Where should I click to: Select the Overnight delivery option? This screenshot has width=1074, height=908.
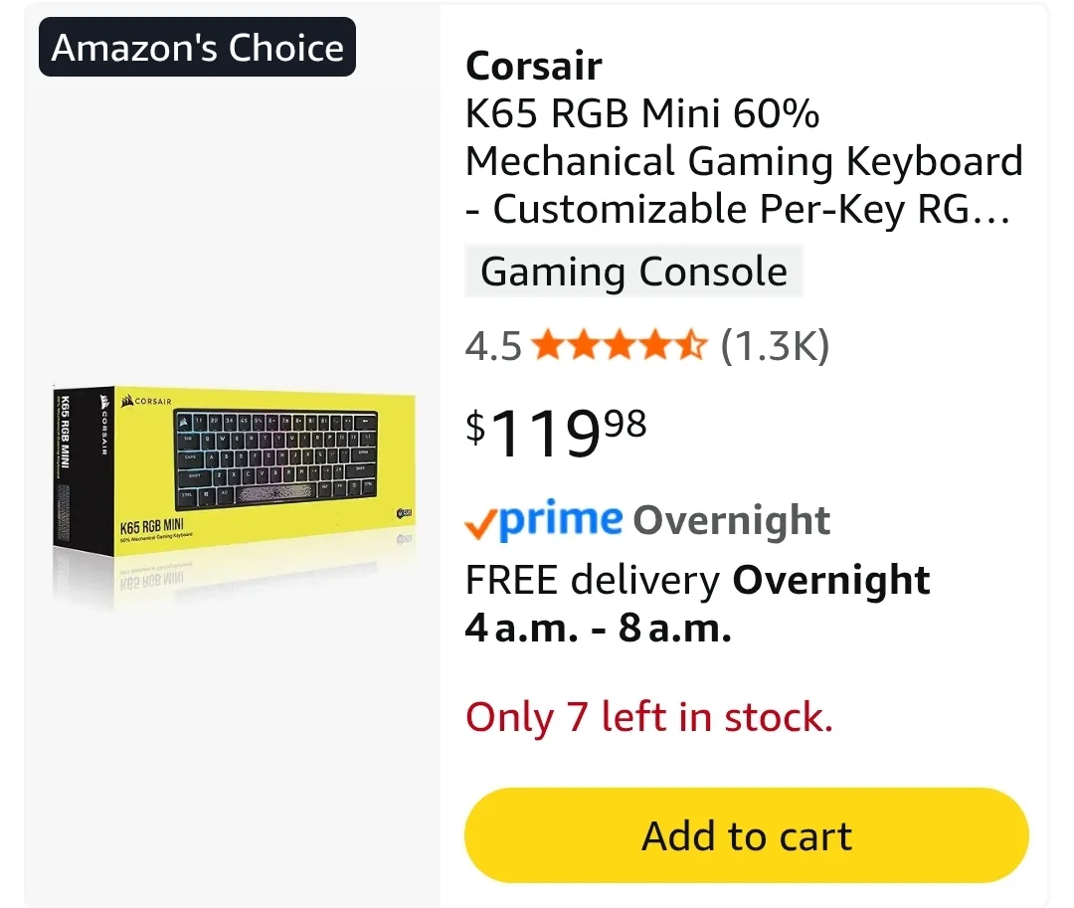[731, 519]
